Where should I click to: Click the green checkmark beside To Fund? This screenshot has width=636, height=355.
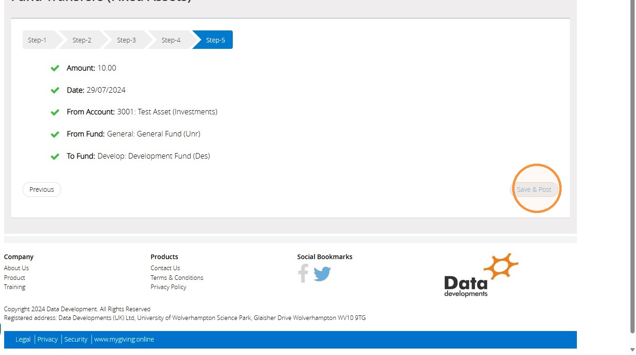tap(55, 156)
